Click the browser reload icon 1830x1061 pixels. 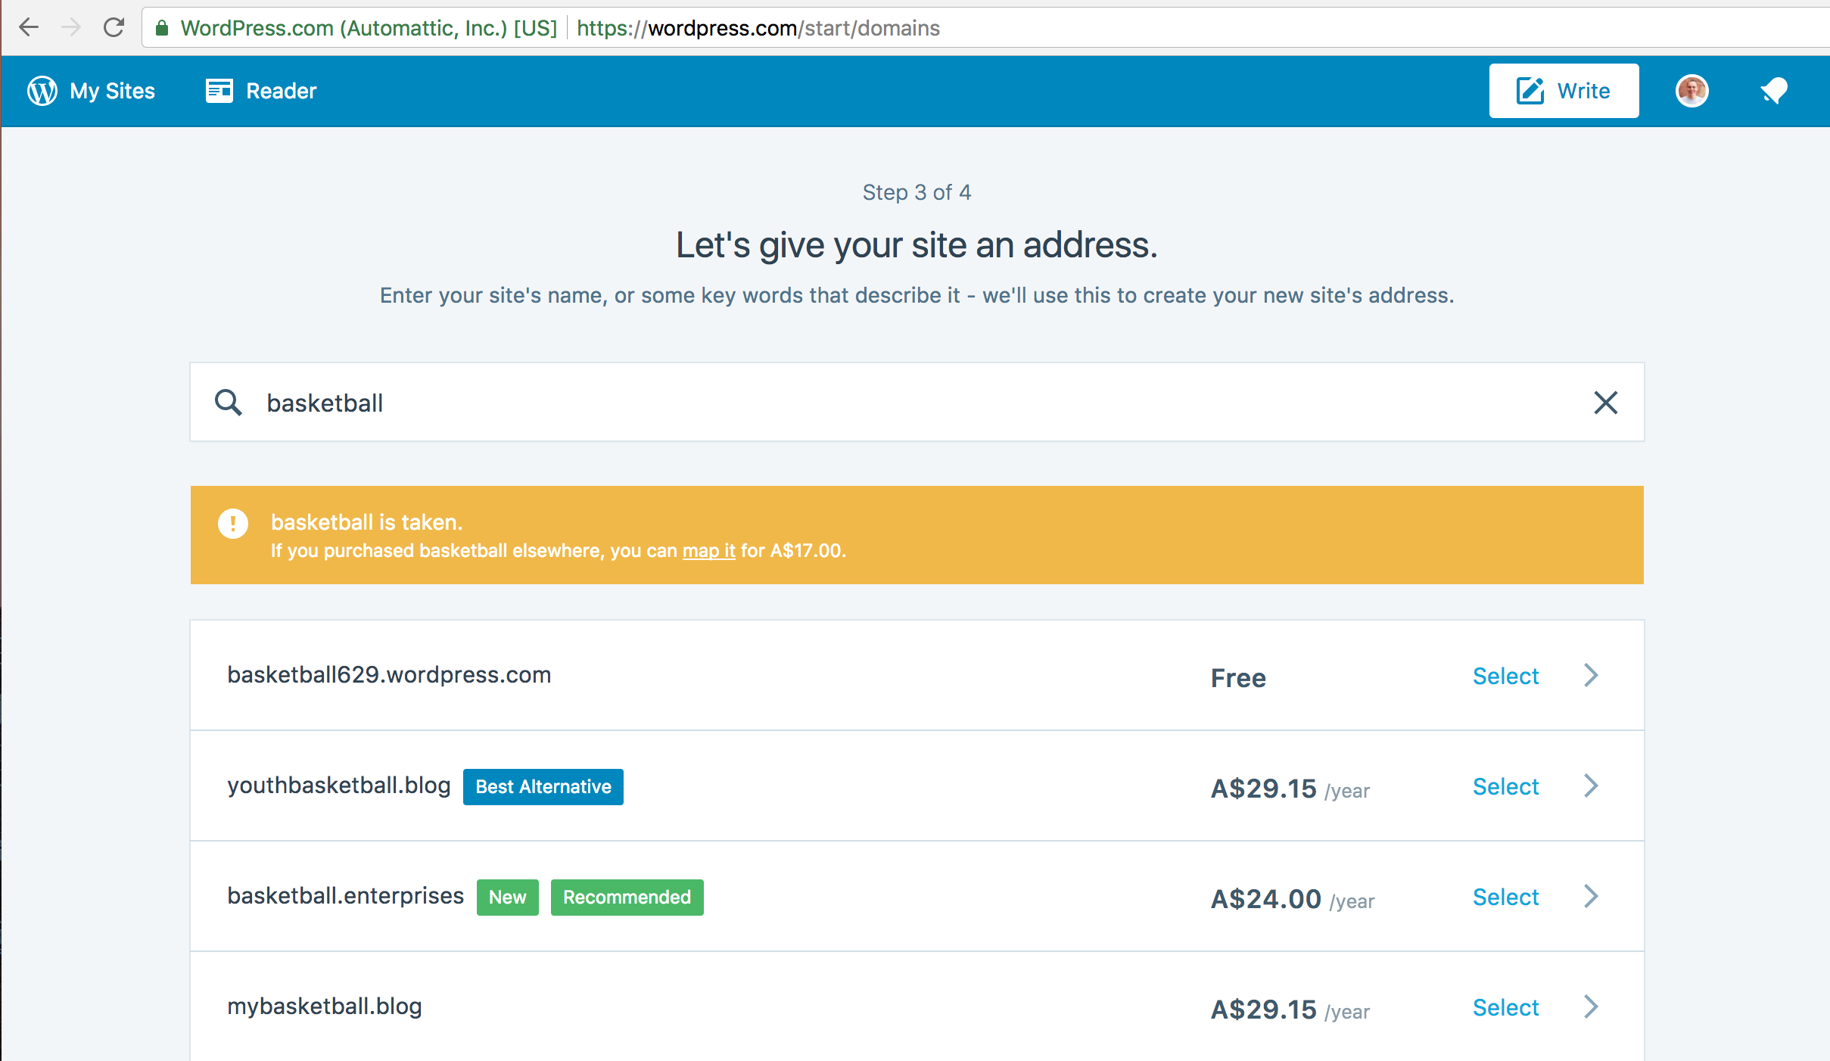114,28
